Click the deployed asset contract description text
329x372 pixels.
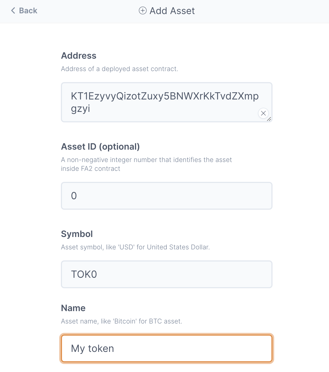coord(120,69)
